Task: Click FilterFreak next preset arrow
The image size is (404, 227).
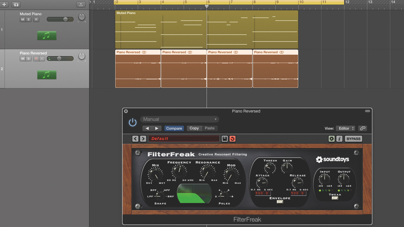Action: click(x=143, y=139)
